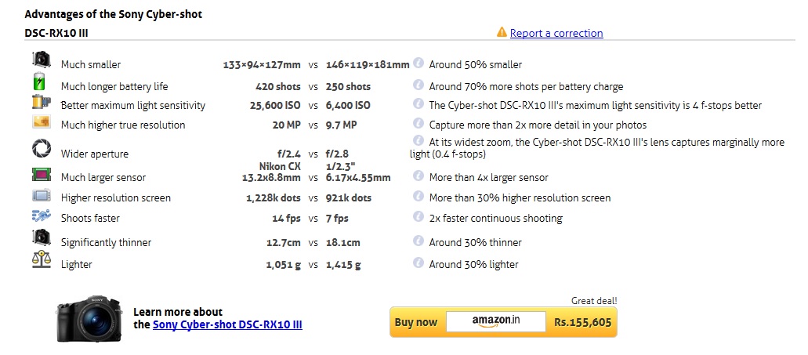Open info icon for Around 50% smaller
808x355 pixels.
tap(418, 63)
